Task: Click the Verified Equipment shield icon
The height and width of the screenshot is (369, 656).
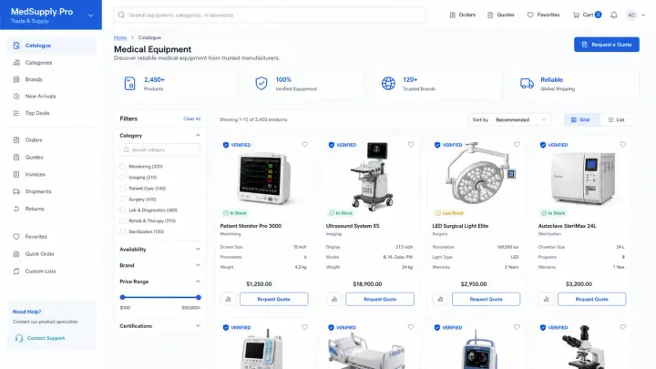Action: click(x=261, y=83)
